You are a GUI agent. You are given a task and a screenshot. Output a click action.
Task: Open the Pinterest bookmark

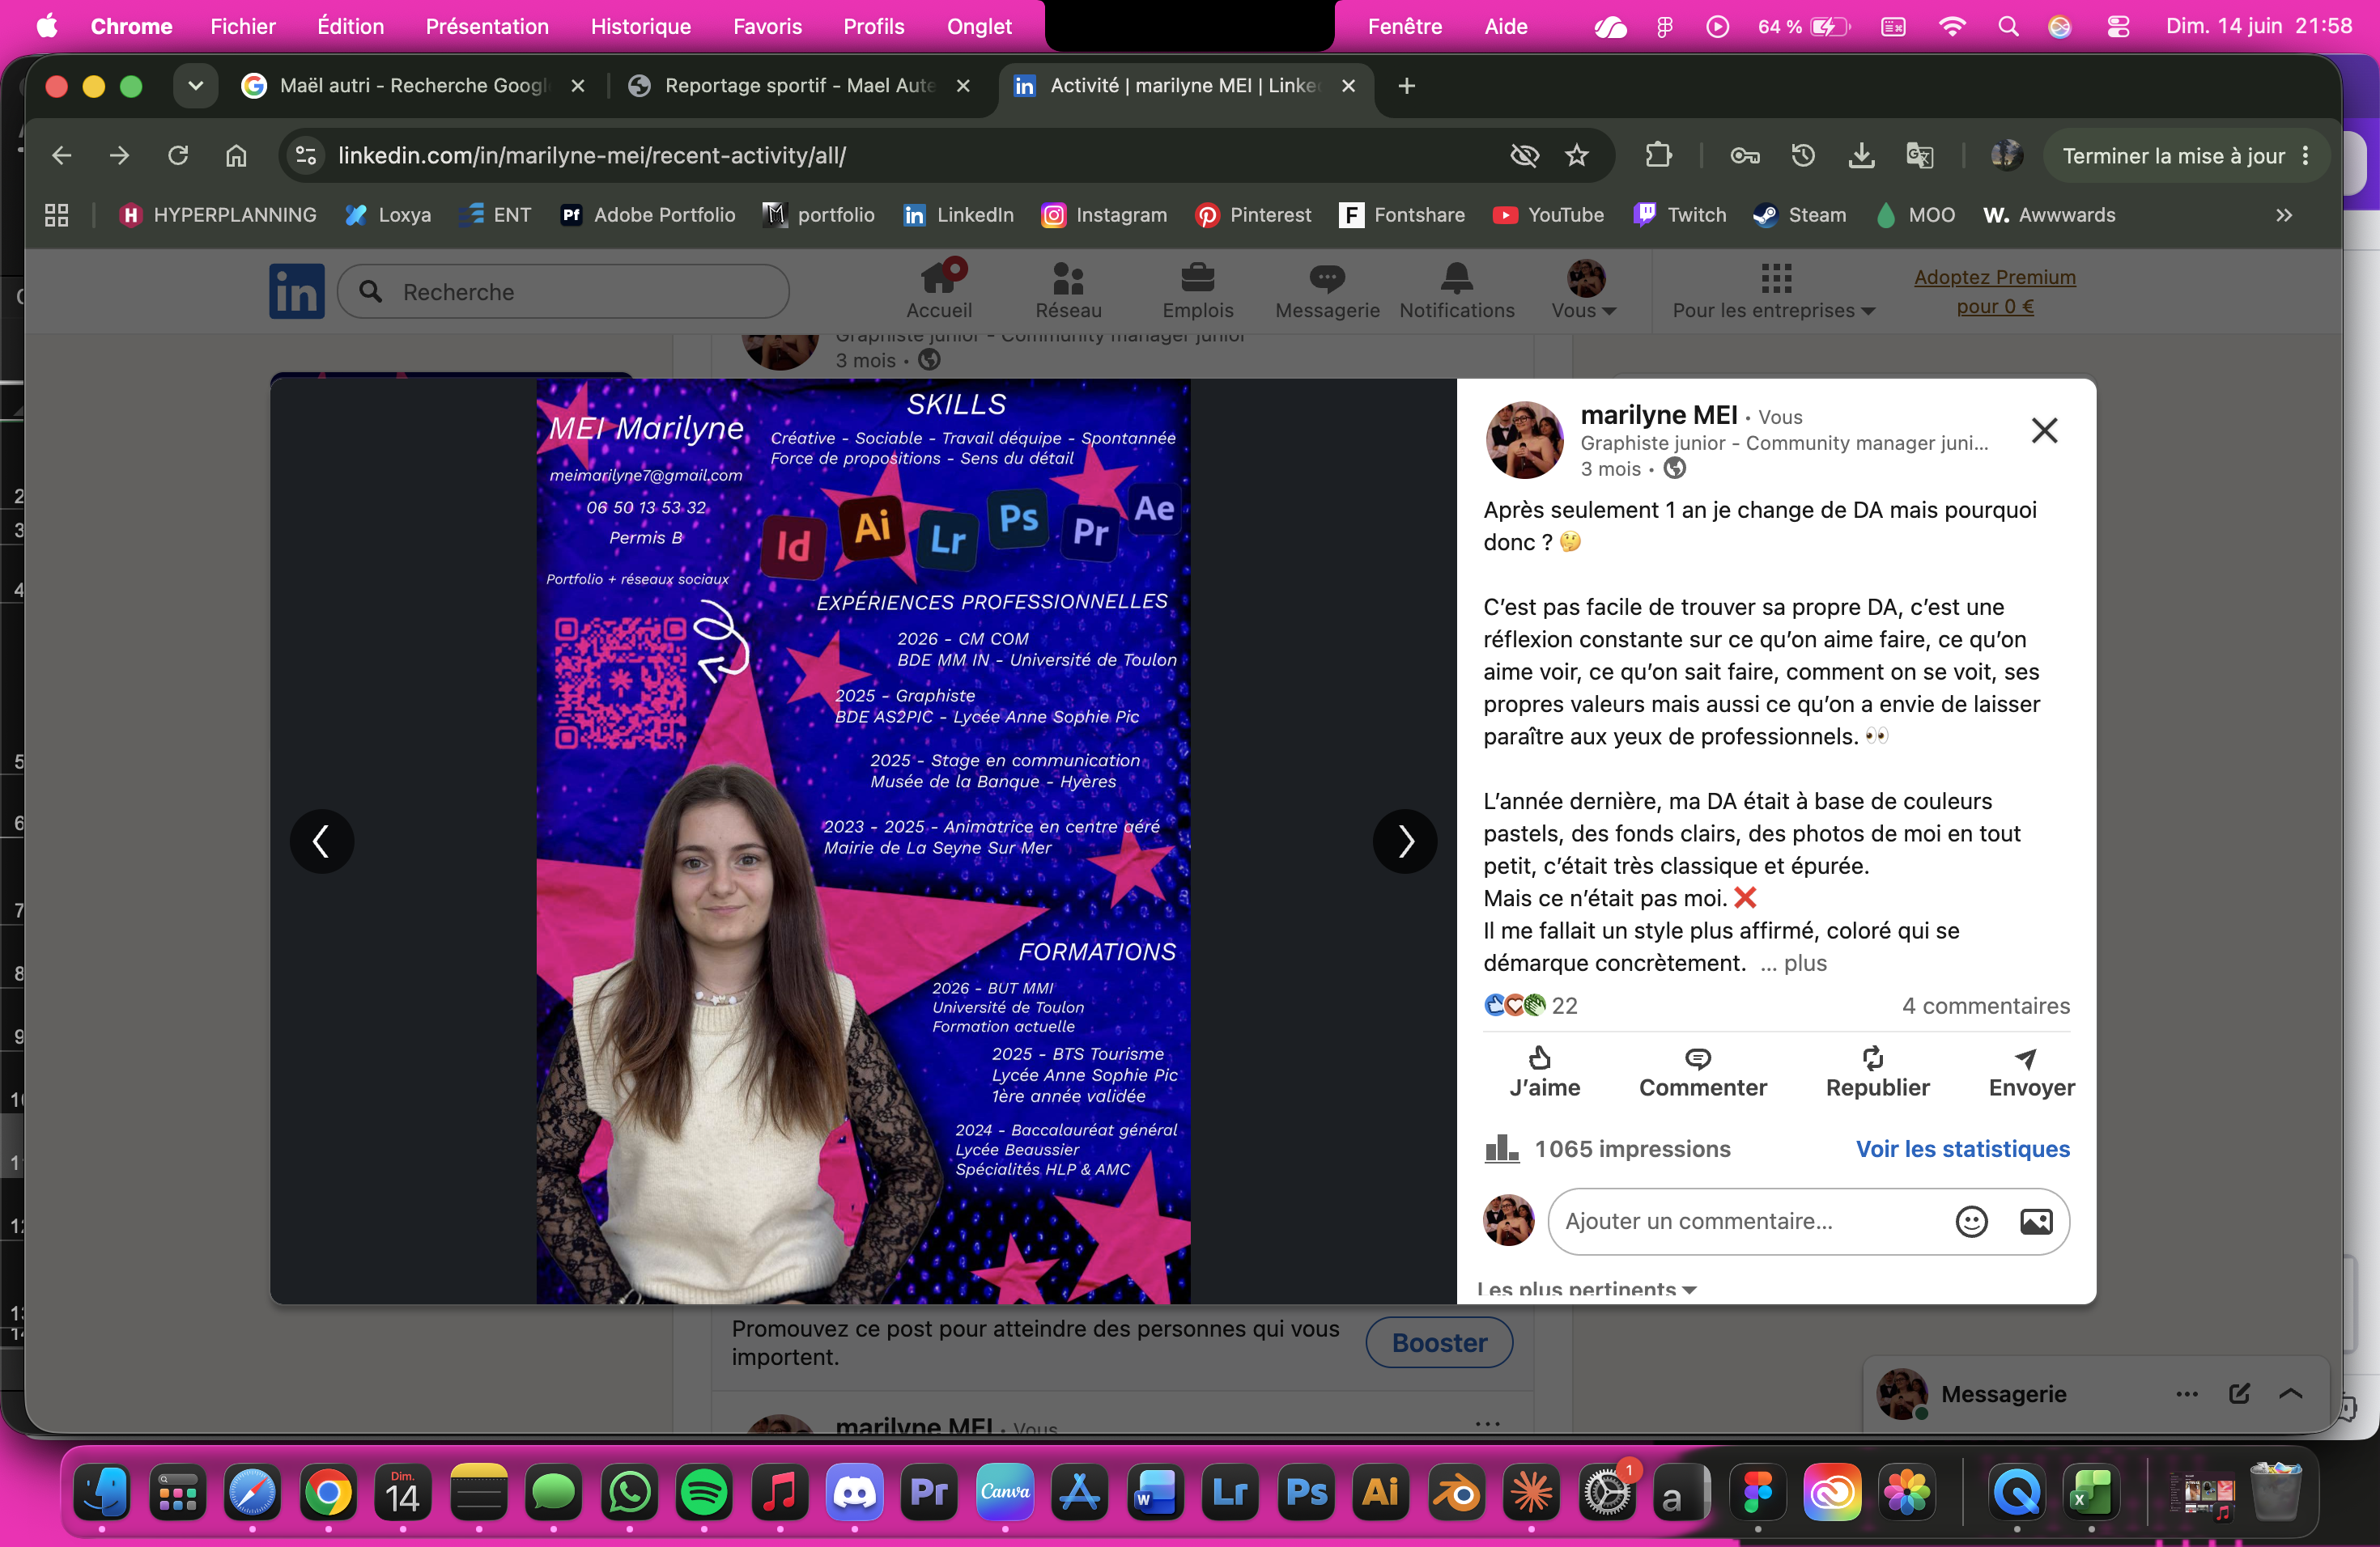tap(1253, 215)
